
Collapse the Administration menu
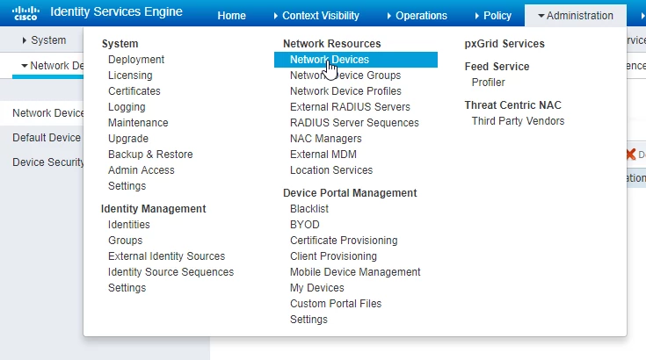576,16
